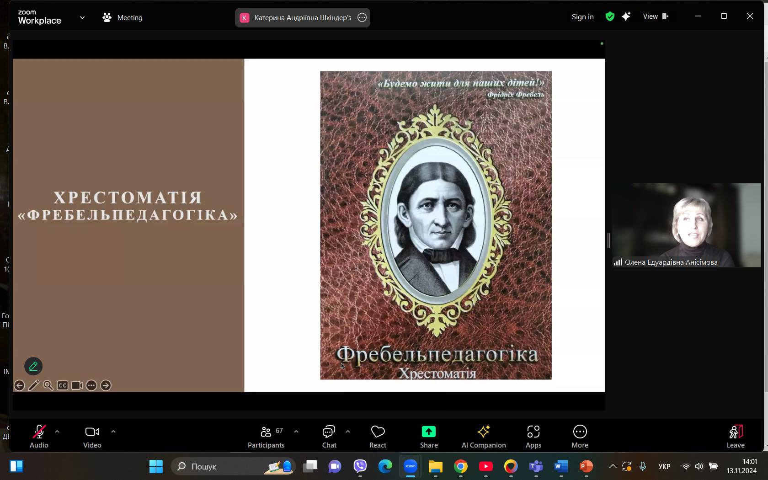
Task: Open Катерина Андріївна Шкіндер's sharing options
Action: click(362, 17)
